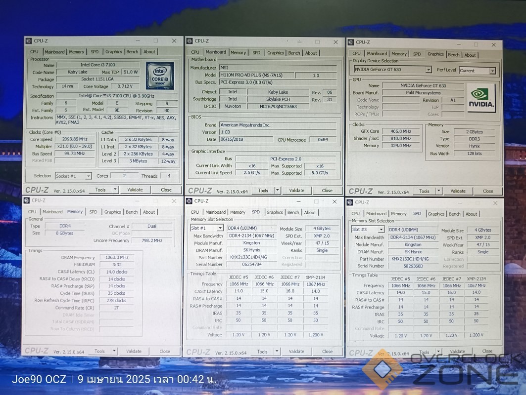Open the About tab in the processor window

coord(149,51)
